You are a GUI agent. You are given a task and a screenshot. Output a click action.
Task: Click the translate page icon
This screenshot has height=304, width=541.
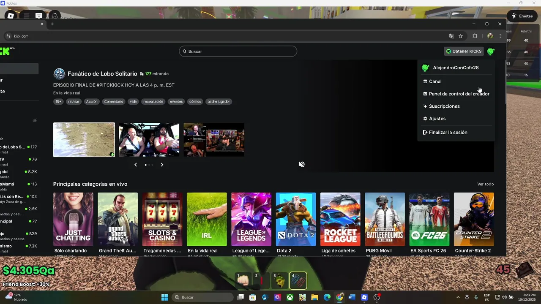(x=451, y=36)
